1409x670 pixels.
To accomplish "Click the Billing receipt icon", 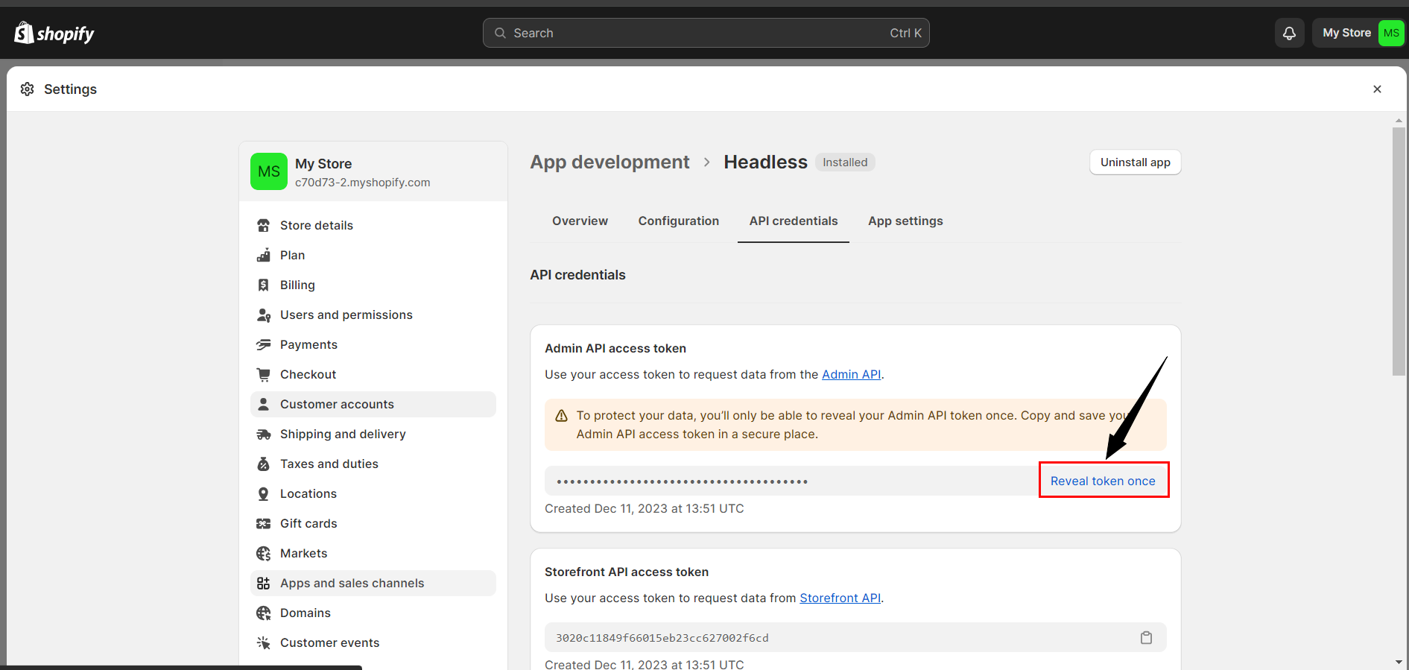I will (263, 285).
